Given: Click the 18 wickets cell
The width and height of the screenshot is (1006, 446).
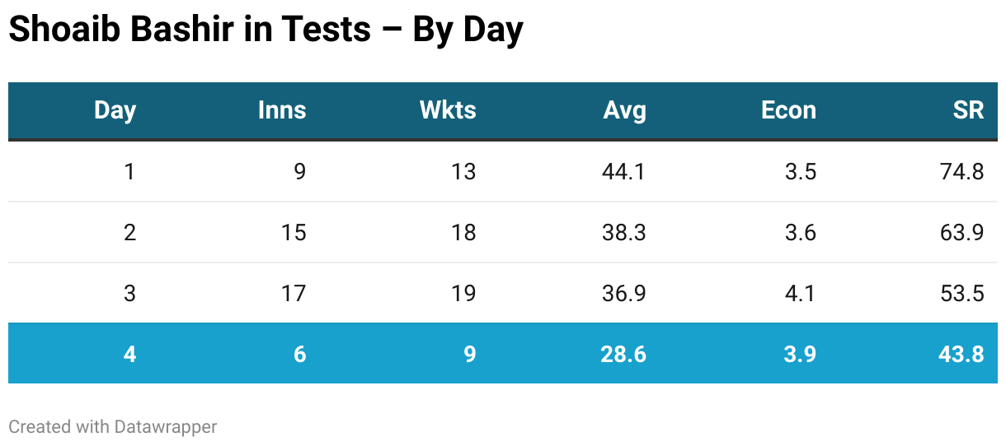Looking at the screenshot, I should [x=463, y=232].
